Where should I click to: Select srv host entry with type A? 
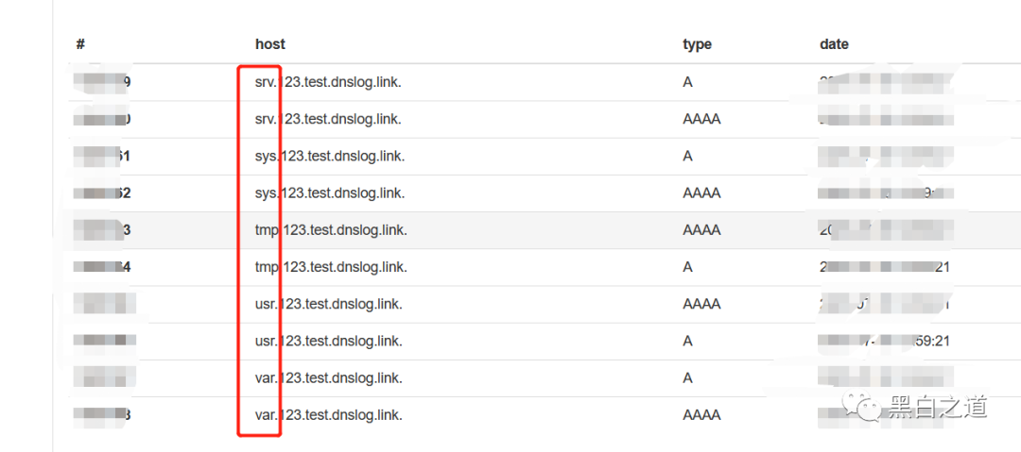point(327,82)
